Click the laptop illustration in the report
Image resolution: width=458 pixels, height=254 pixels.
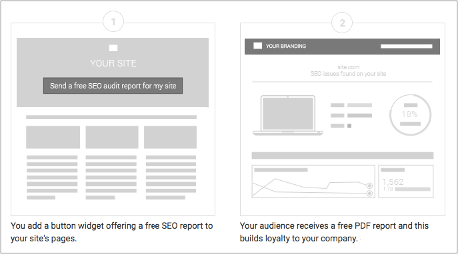tap(288, 115)
